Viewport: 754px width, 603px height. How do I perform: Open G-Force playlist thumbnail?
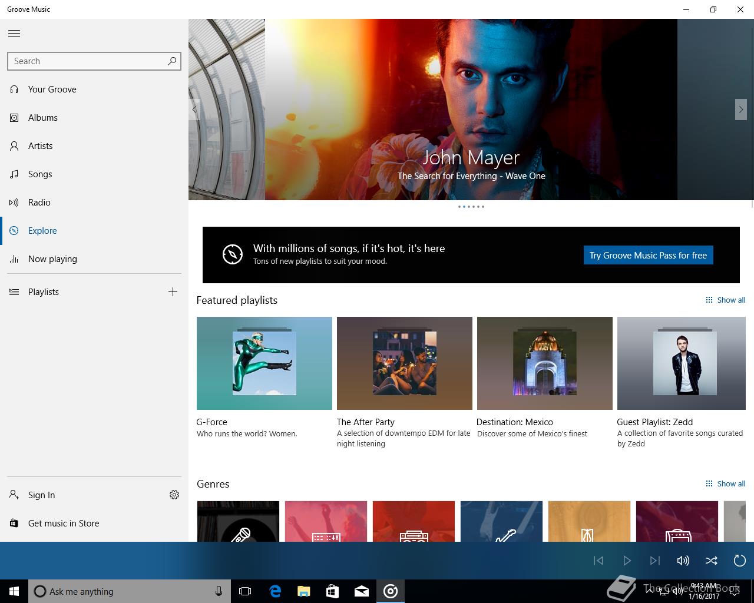(x=264, y=363)
